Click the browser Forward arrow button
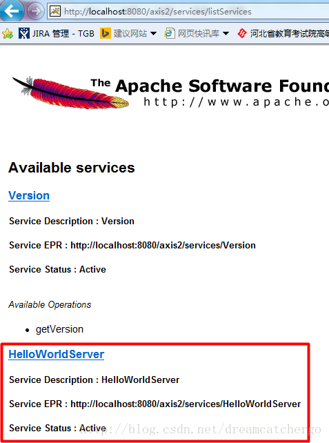This screenshot has width=329, height=443. pos(36,11)
